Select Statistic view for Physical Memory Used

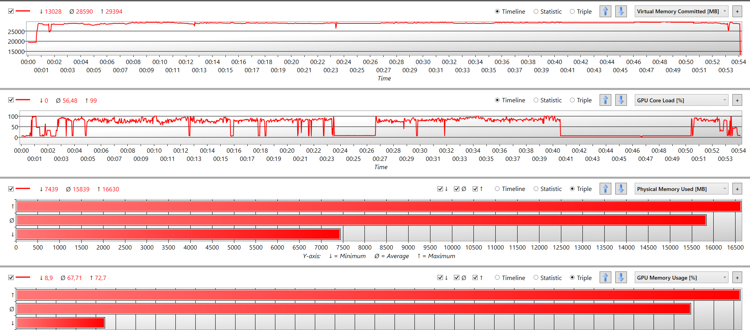click(548, 189)
